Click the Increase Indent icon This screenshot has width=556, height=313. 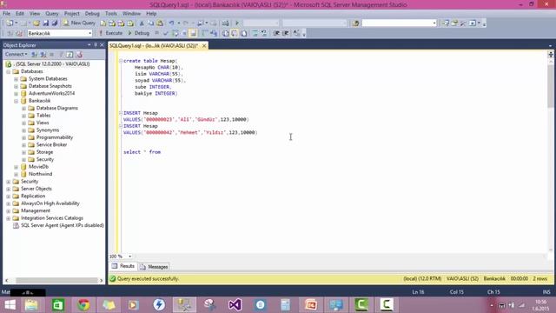(x=286, y=33)
